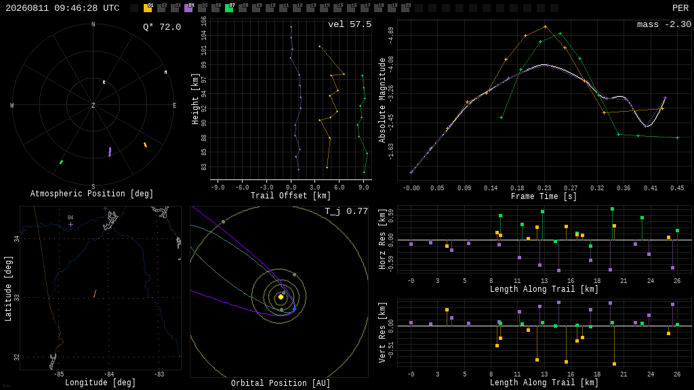Click the Trail Offset [km] axis label

(x=291, y=196)
